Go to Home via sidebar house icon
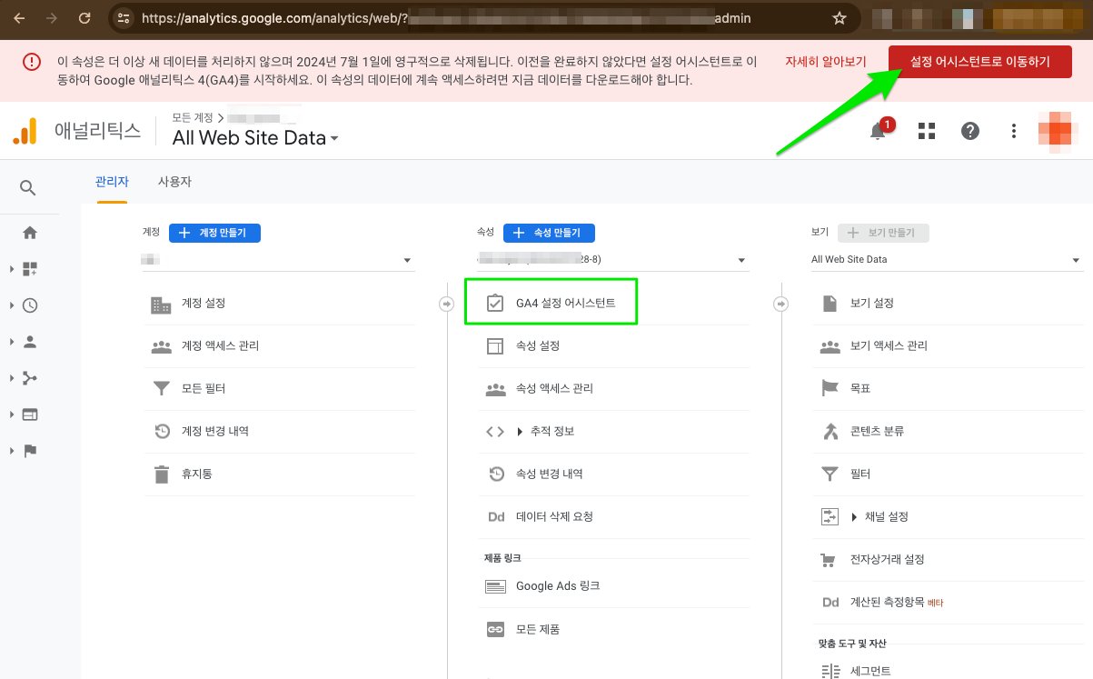1093x679 pixels. click(30, 233)
